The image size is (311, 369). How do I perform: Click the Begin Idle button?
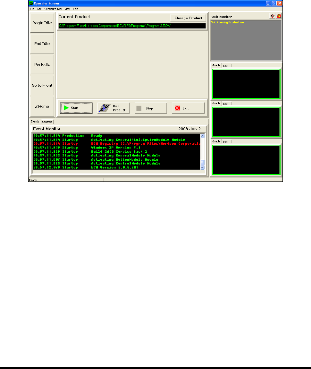[x=42, y=23]
